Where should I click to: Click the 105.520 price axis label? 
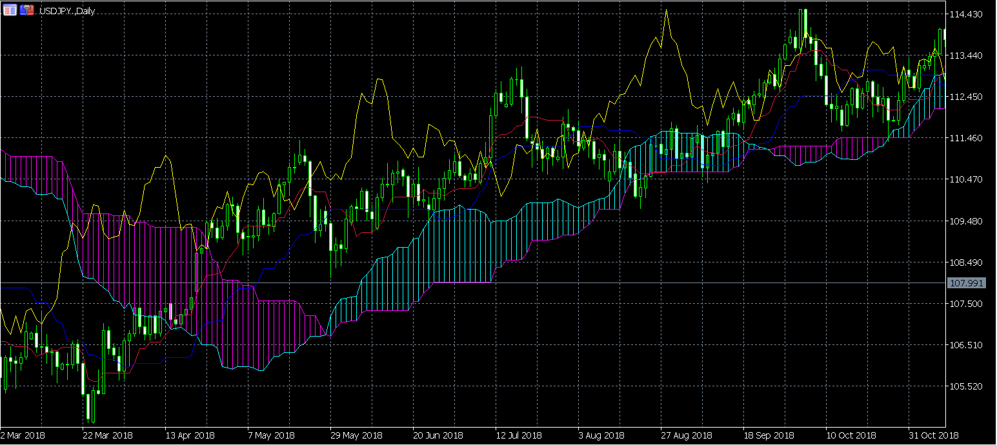tap(966, 386)
